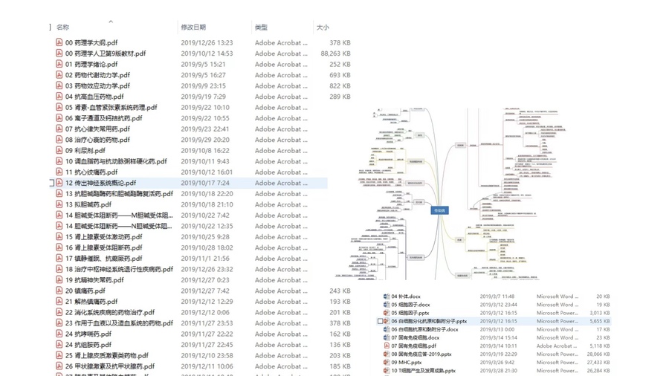Click PDF icon of 04 抗高血压药物.pdf

(x=59, y=97)
